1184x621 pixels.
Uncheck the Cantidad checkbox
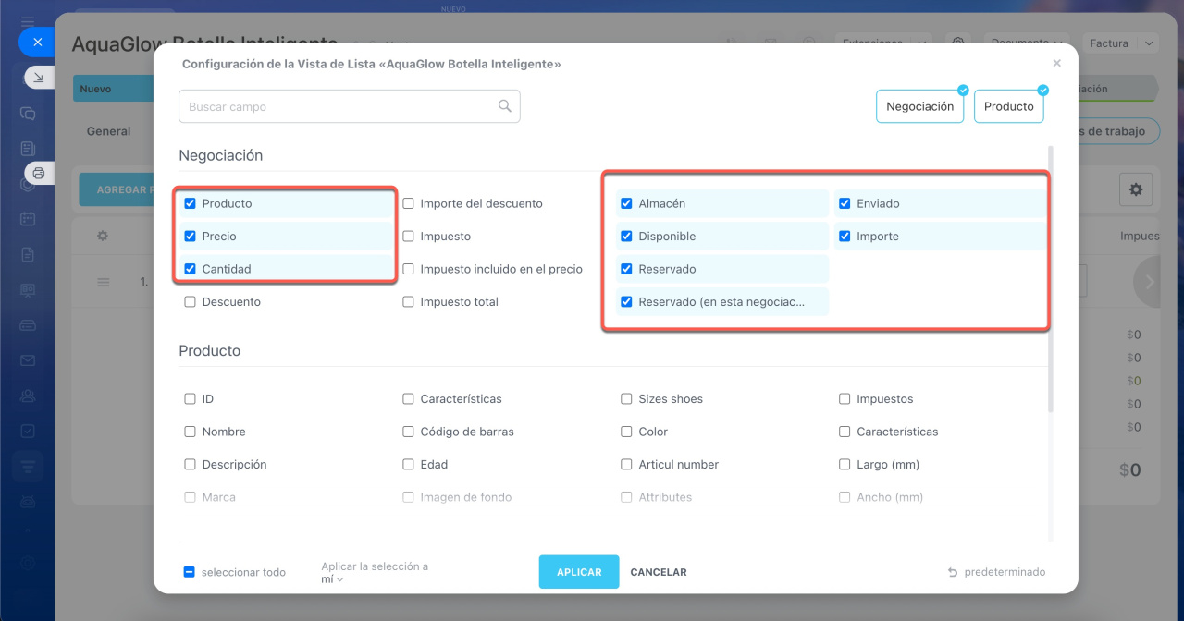point(190,269)
